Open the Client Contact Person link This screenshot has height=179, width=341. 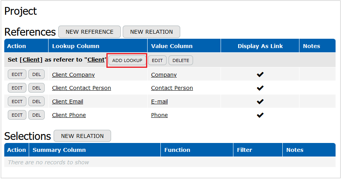[82, 88]
